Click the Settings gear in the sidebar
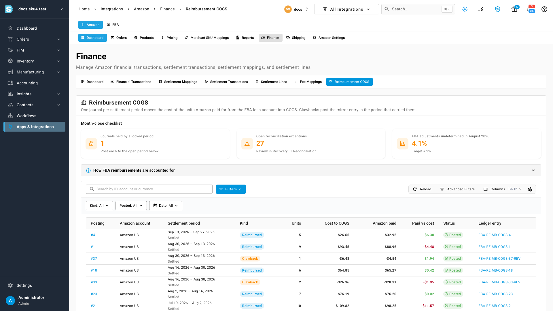Screen dimensions: 553x311 [x=10, y=285]
